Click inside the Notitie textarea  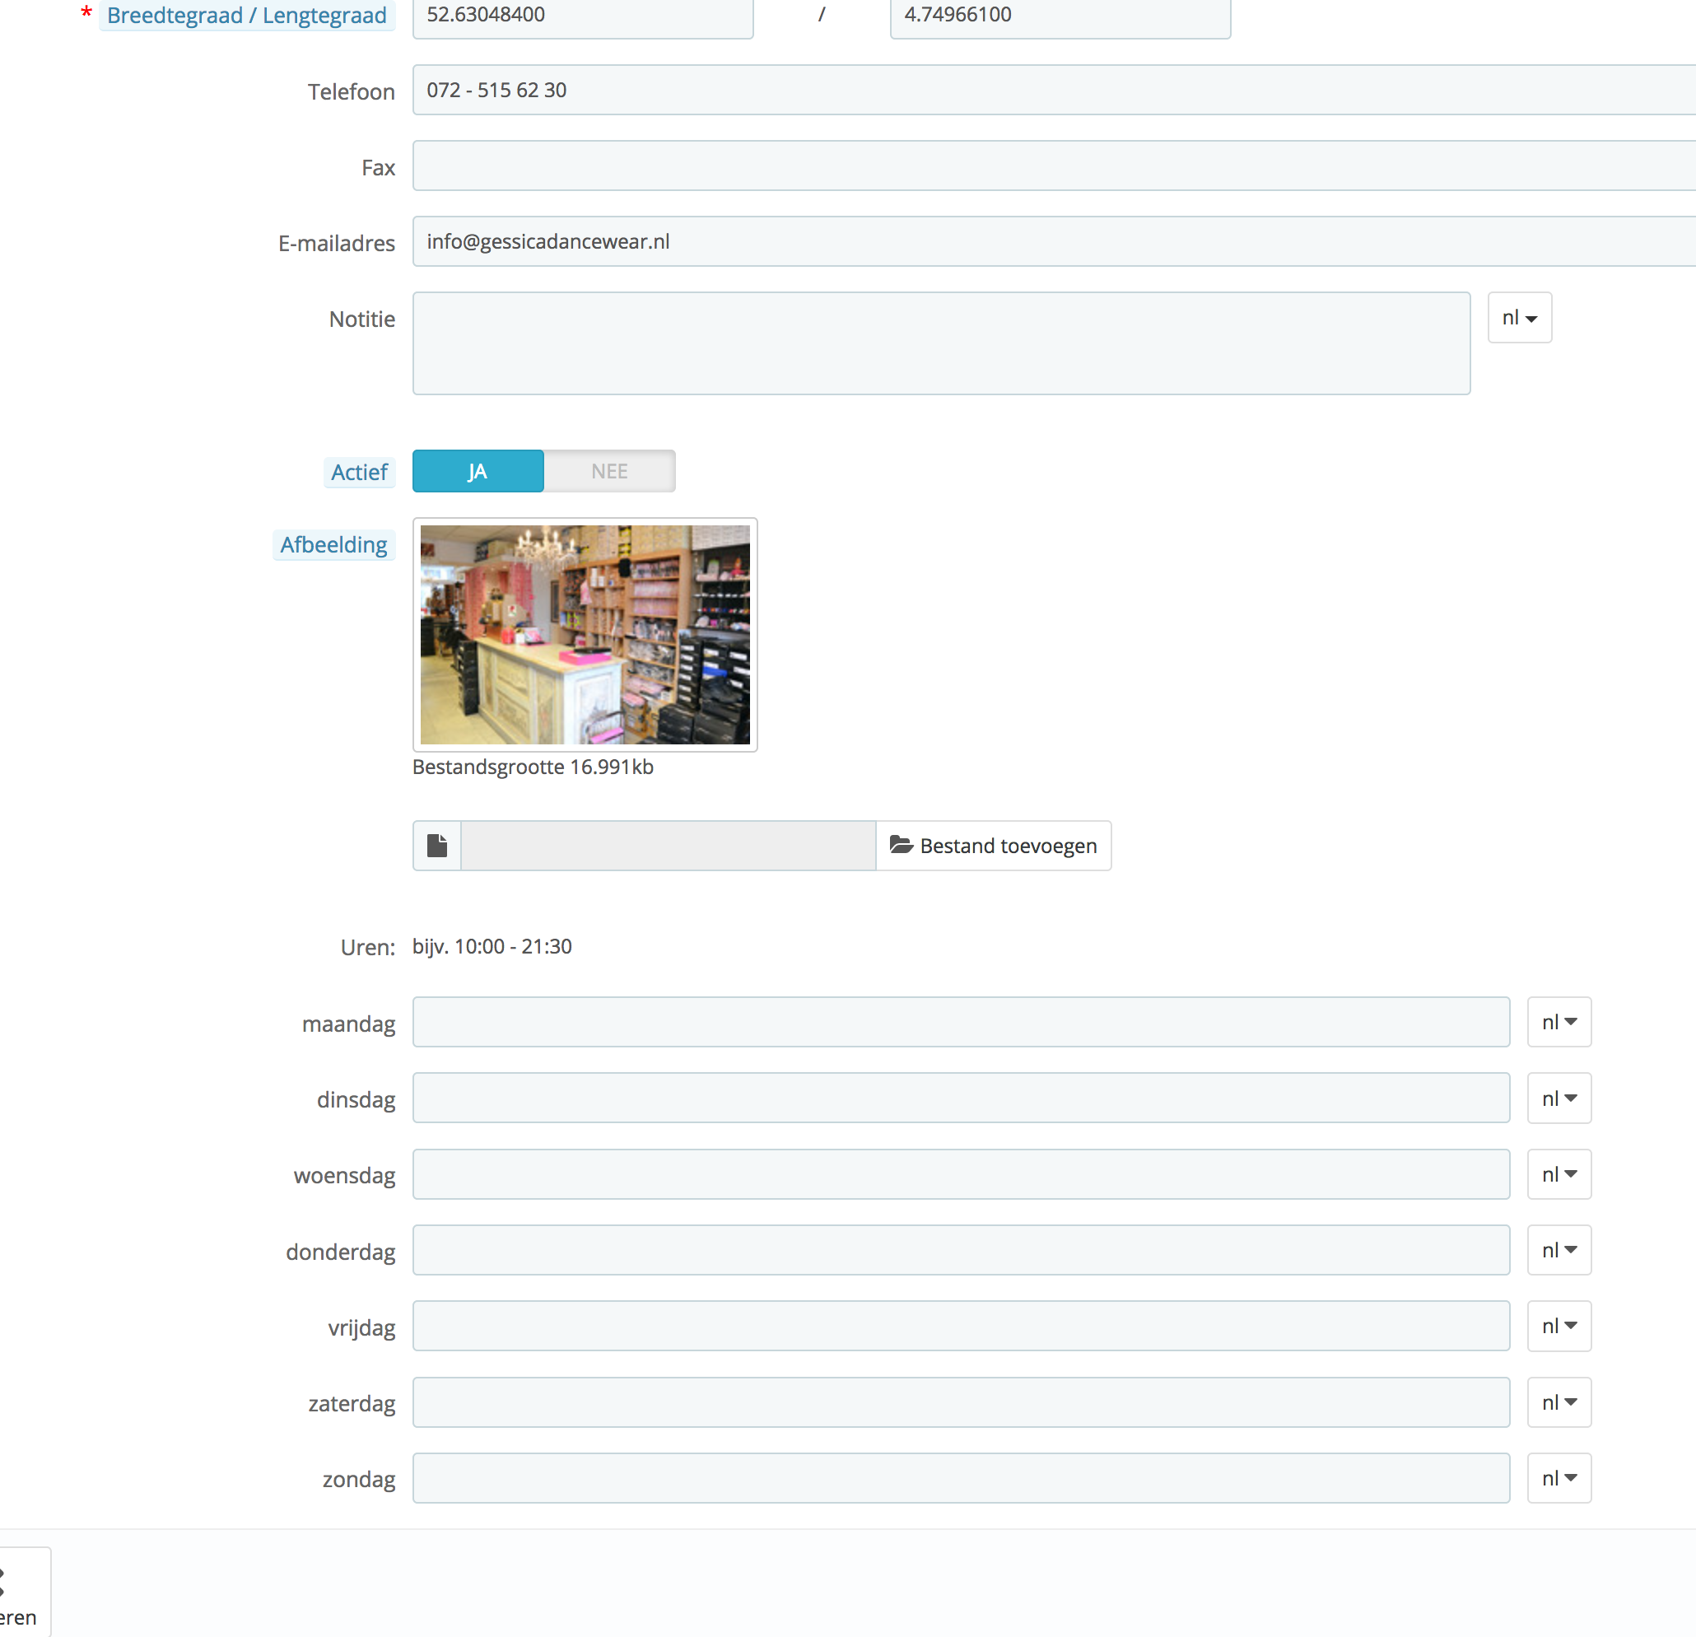tap(940, 343)
